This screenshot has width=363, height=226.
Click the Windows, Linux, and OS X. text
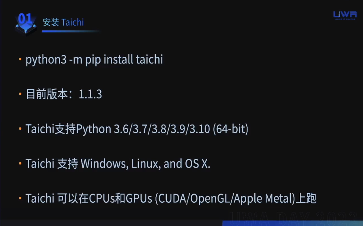point(145,163)
